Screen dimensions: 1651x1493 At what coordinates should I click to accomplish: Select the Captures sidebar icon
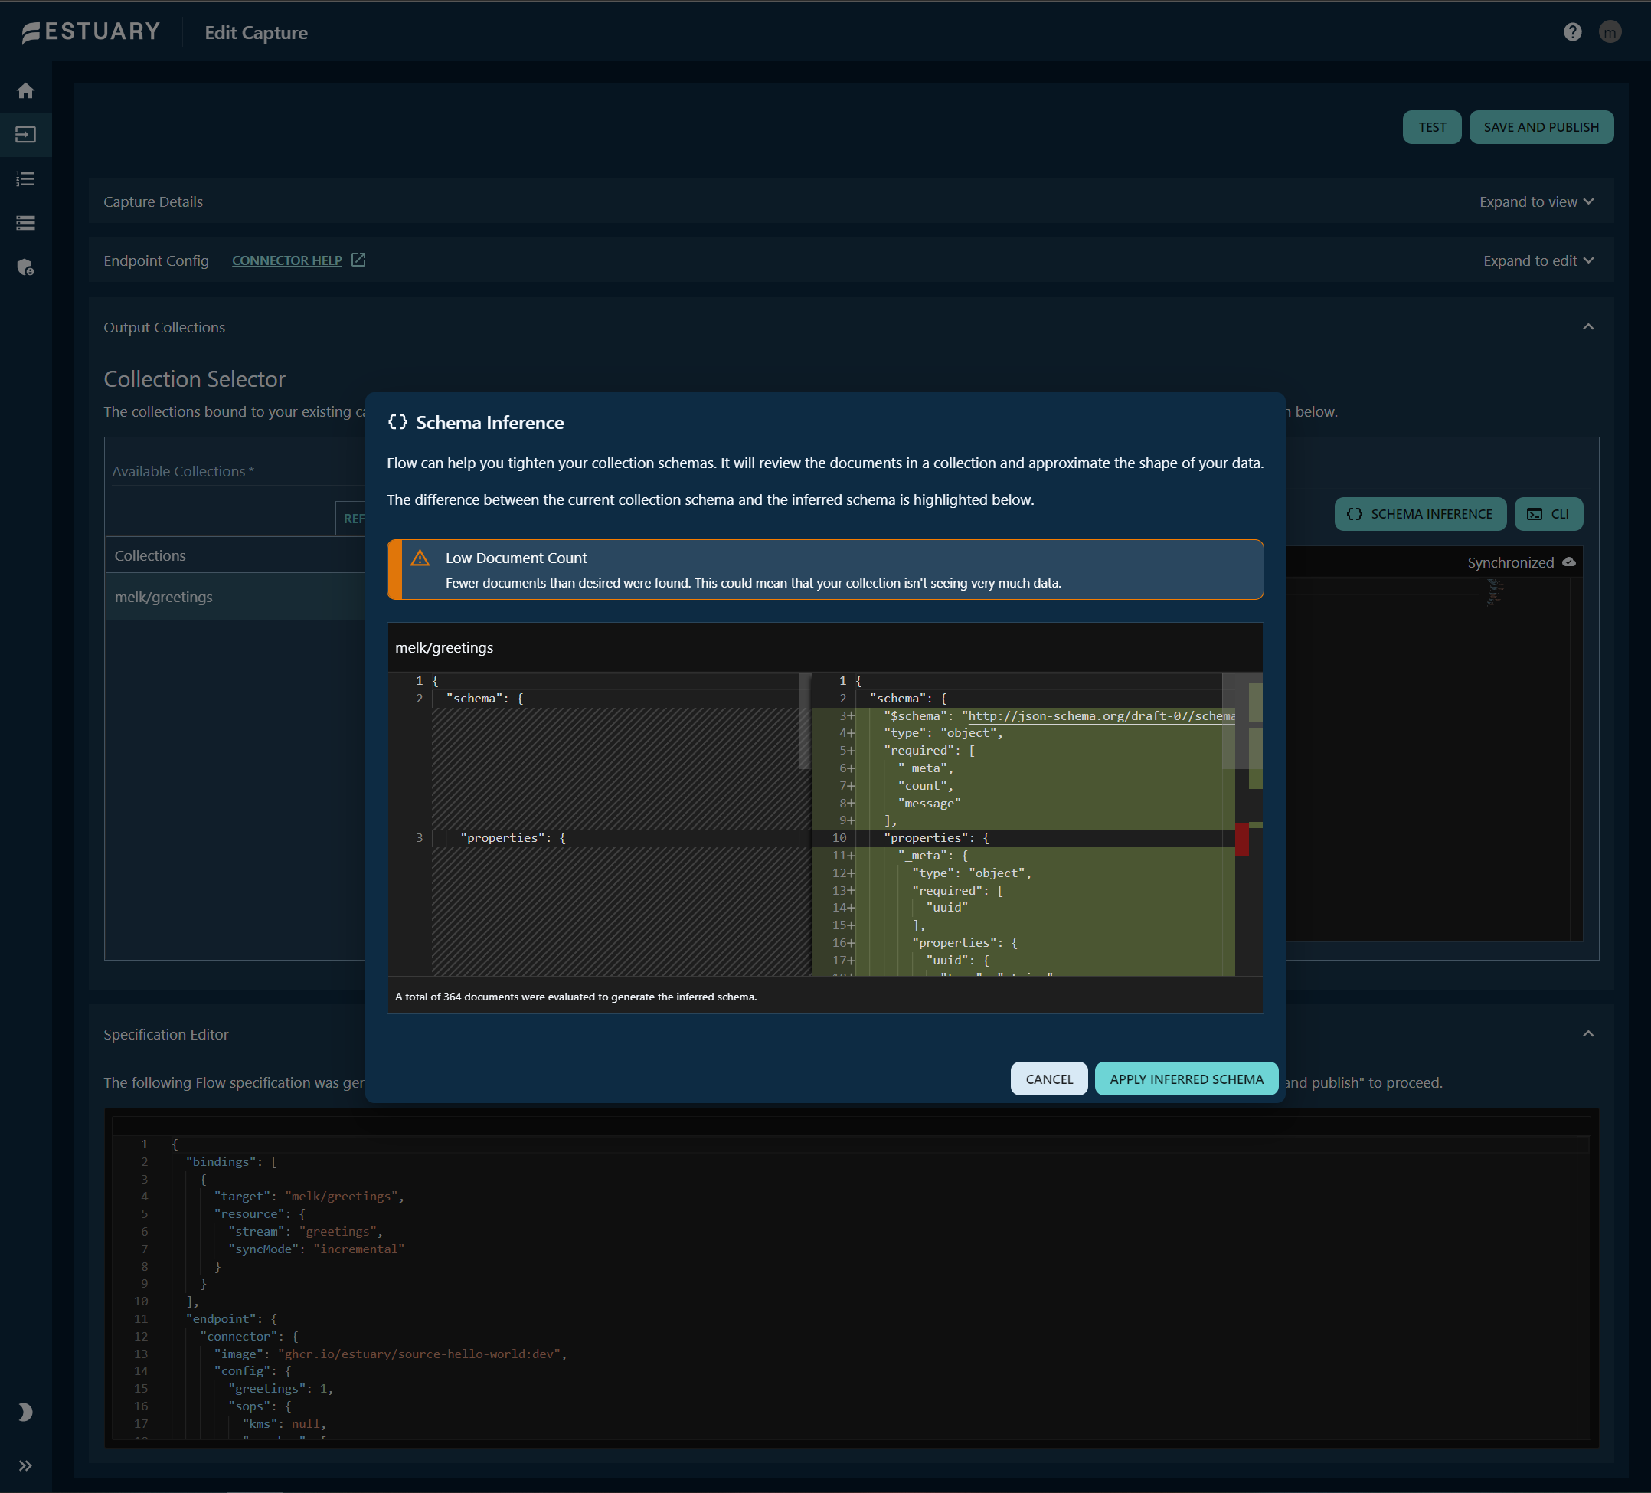(x=25, y=134)
